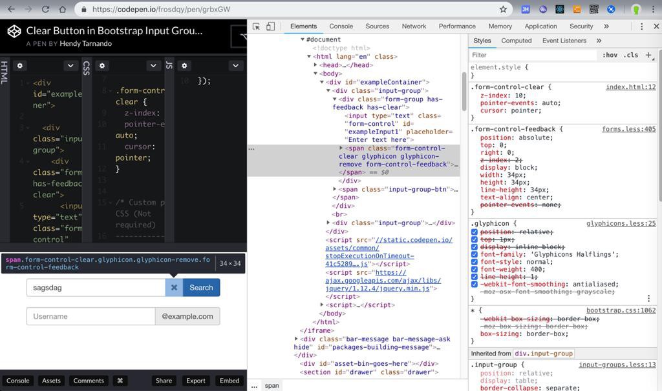The width and height of the screenshot is (662, 391).
Task: Collapse the #document node
Action: pyautogui.click(x=303, y=39)
